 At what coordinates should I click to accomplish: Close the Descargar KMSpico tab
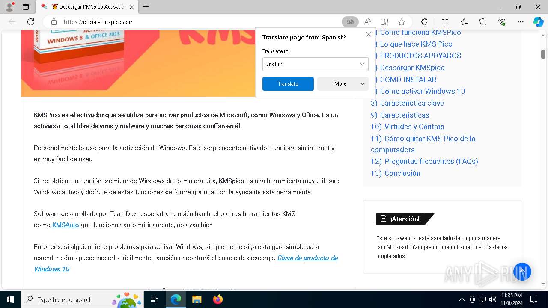pyautogui.click(x=131, y=7)
